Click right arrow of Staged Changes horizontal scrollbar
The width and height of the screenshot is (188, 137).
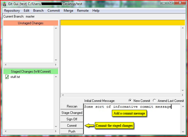click(56, 131)
